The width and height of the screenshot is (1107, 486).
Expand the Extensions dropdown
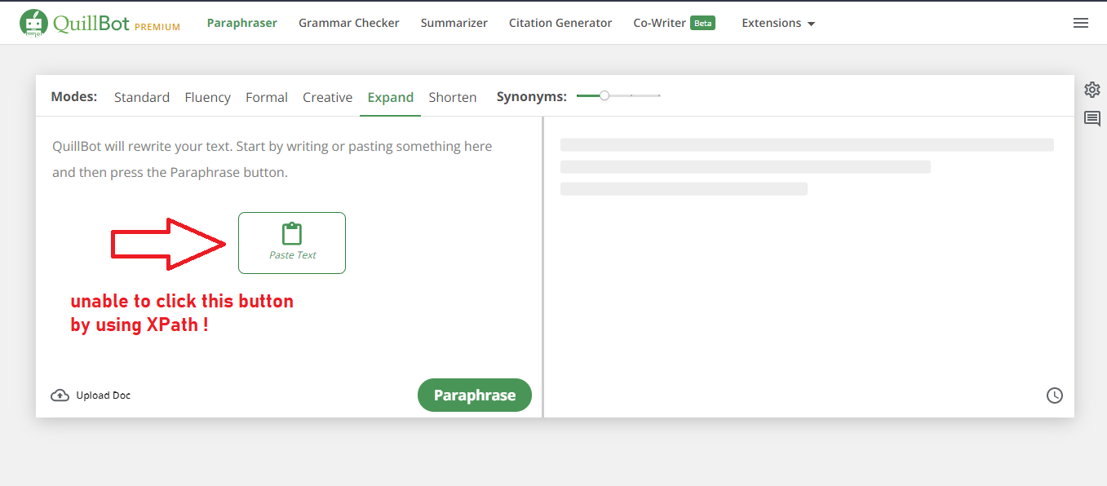click(778, 23)
